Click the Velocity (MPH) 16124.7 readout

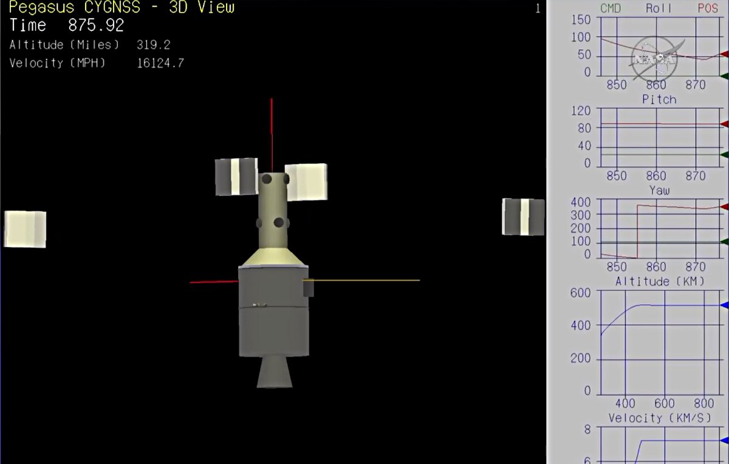97,63
